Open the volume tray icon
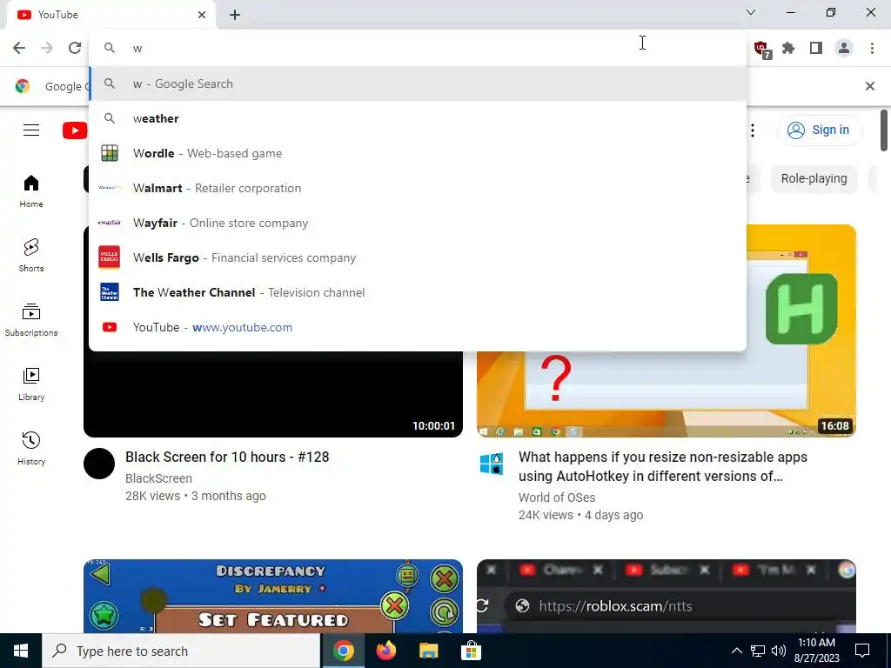 pos(779,651)
